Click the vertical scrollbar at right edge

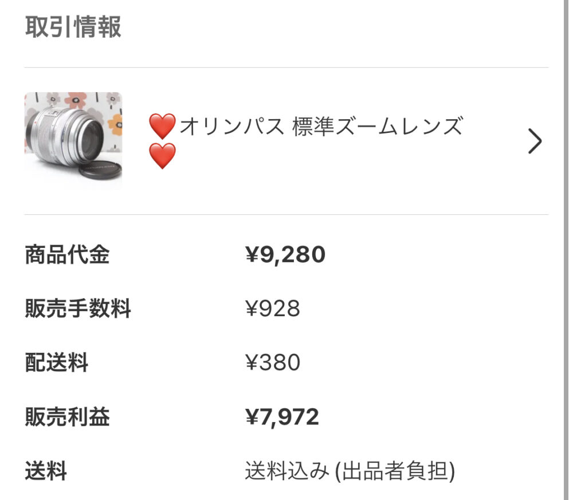pos(567,250)
